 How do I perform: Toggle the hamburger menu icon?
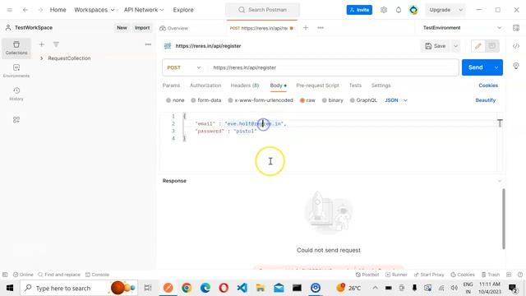point(9,10)
